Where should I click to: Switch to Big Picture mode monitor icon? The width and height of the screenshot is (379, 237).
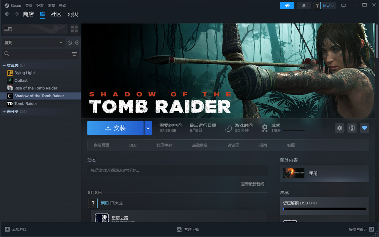point(344,6)
